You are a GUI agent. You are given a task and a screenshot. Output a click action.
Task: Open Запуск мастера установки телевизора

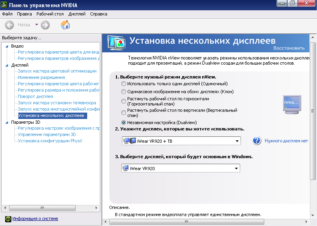[57, 103]
